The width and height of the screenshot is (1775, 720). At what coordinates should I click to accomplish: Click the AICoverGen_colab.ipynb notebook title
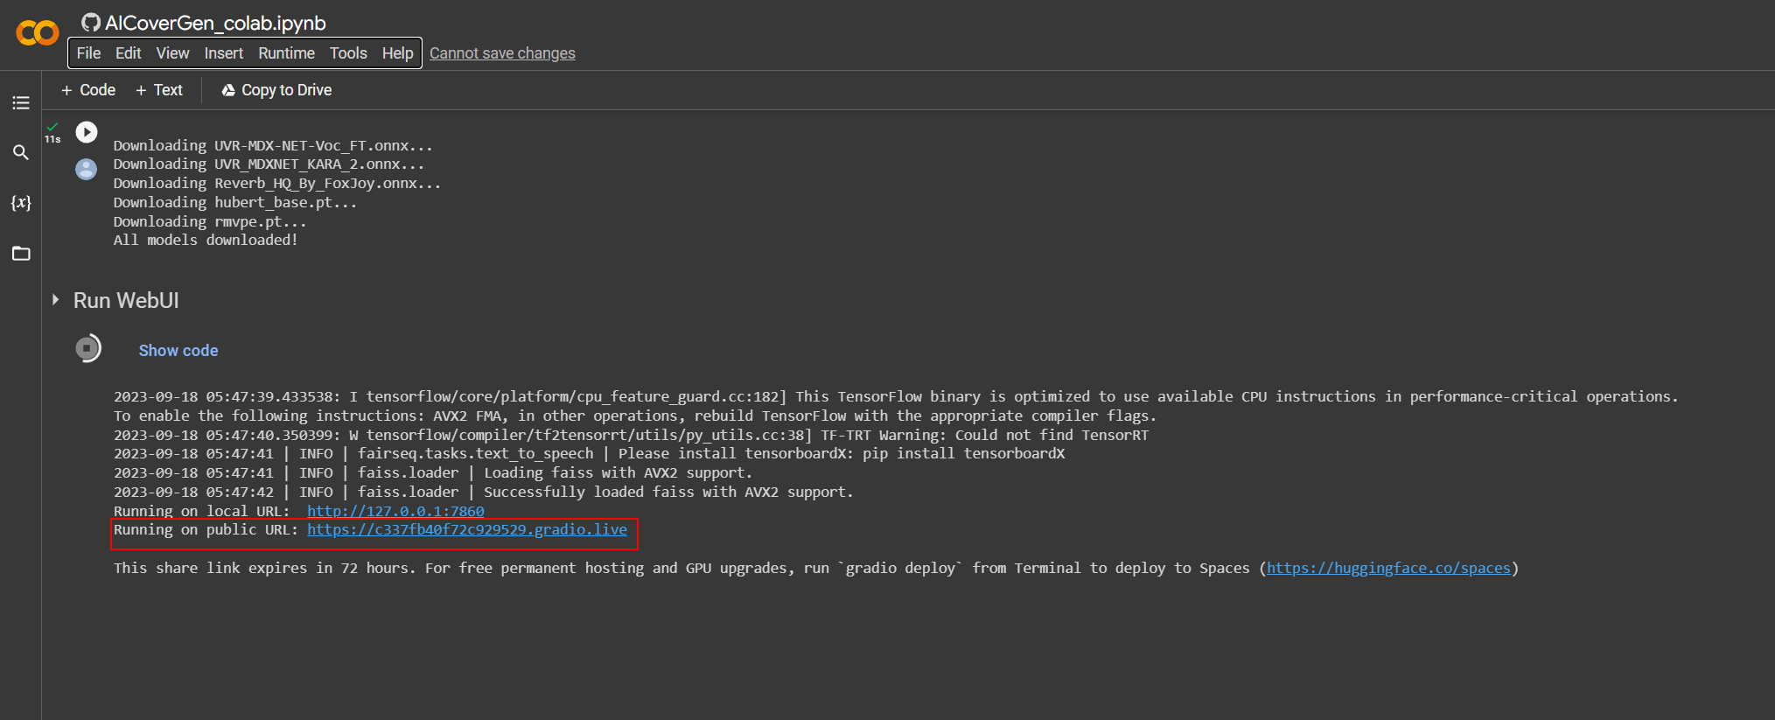click(x=215, y=23)
